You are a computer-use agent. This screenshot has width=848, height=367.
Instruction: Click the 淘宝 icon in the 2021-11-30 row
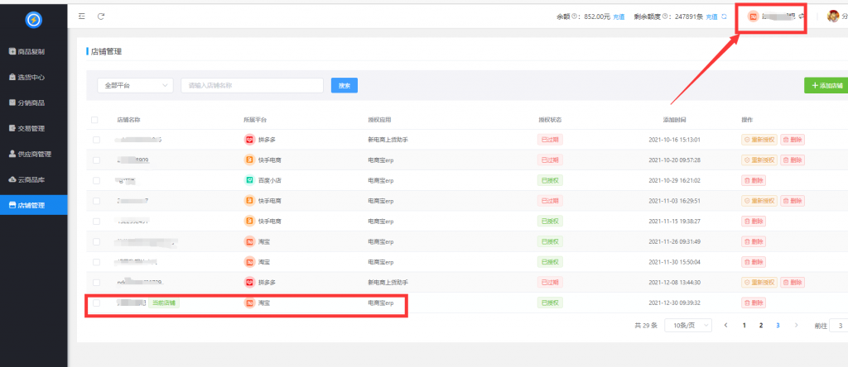coord(249,262)
